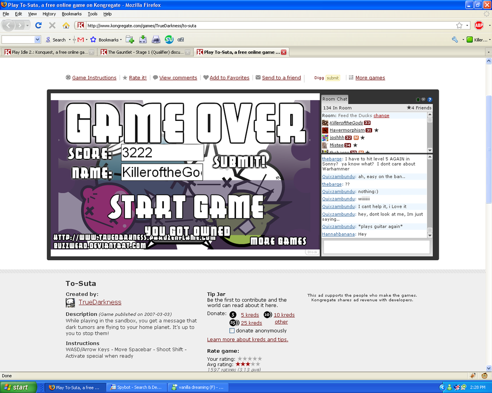The height and width of the screenshot is (393, 492).
Task: Open the Bookmarks toolbar dropdown
Action: [106, 40]
